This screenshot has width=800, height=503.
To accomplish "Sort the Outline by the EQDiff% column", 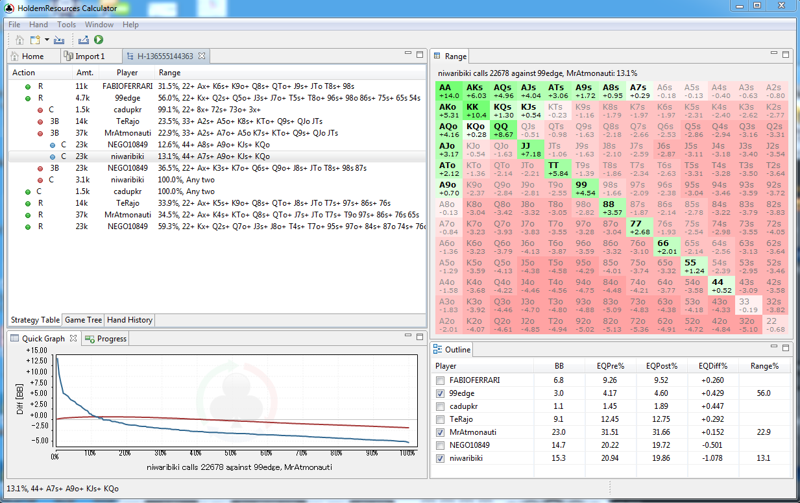I will tap(712, 366).
